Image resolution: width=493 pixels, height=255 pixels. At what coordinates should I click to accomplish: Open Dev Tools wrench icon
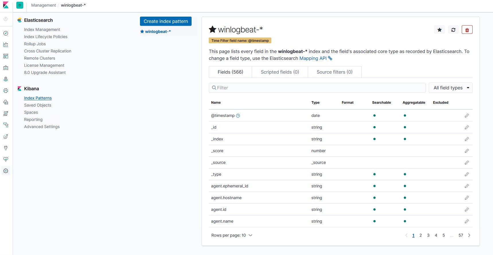pyautogui.click(x=6, y=148)
